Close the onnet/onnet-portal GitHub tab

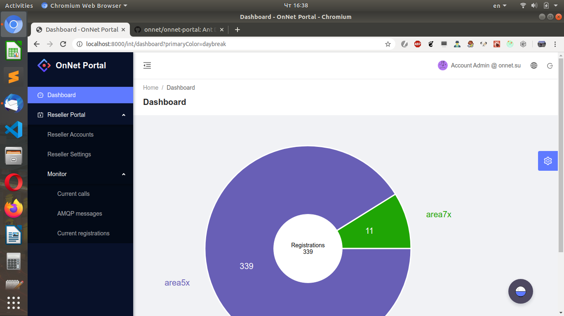pos(222,30)
